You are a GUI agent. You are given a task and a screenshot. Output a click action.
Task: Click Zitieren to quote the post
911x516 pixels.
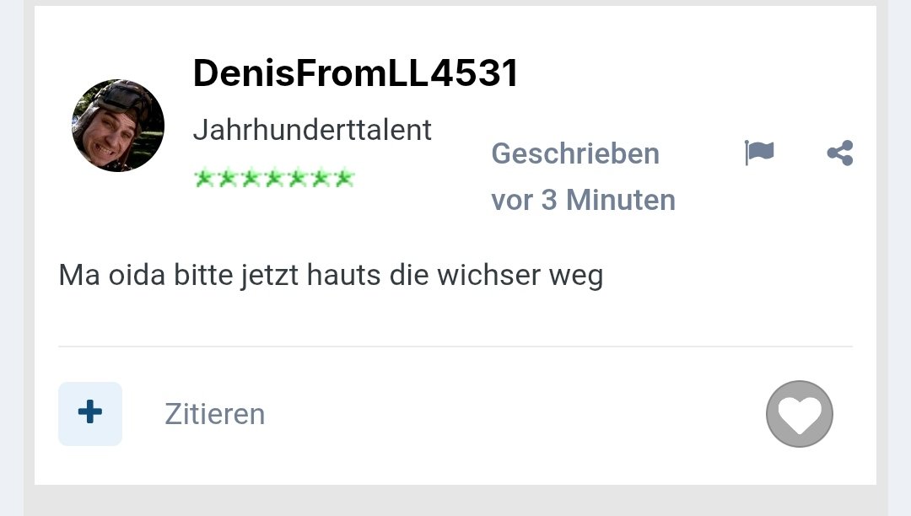tap(215, 414)
